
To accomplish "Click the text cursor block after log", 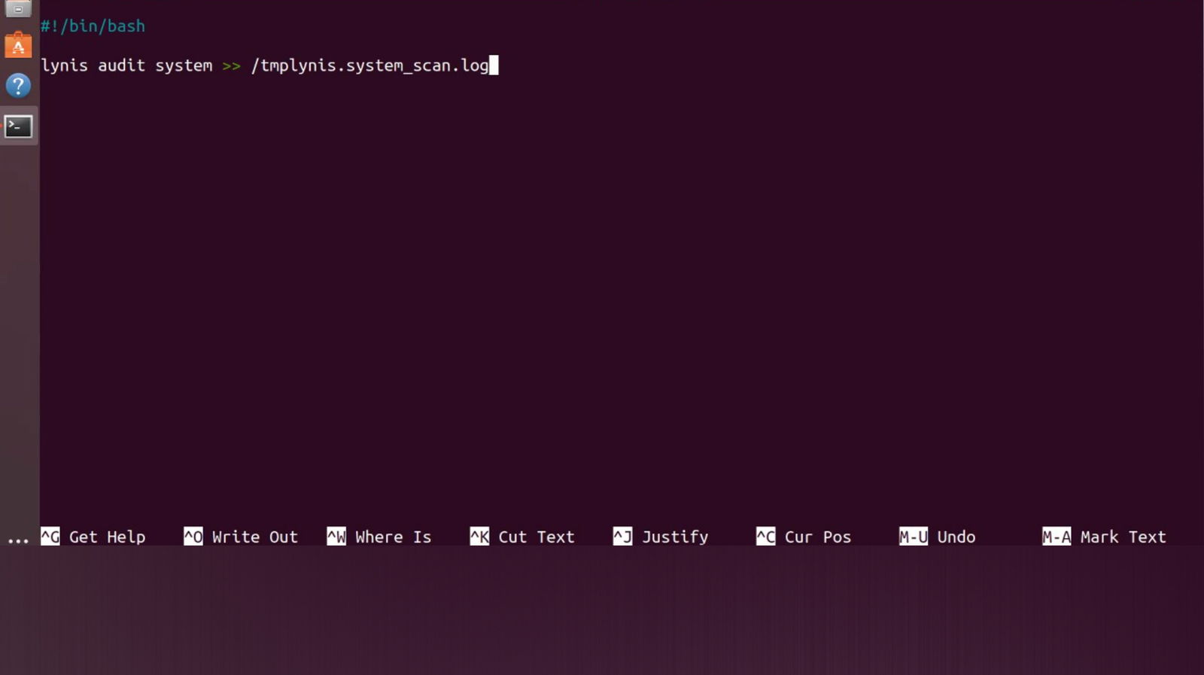I will pos(494,65).
